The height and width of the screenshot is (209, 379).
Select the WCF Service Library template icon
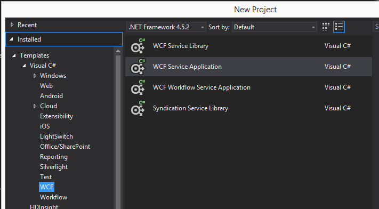coord(138,46)
